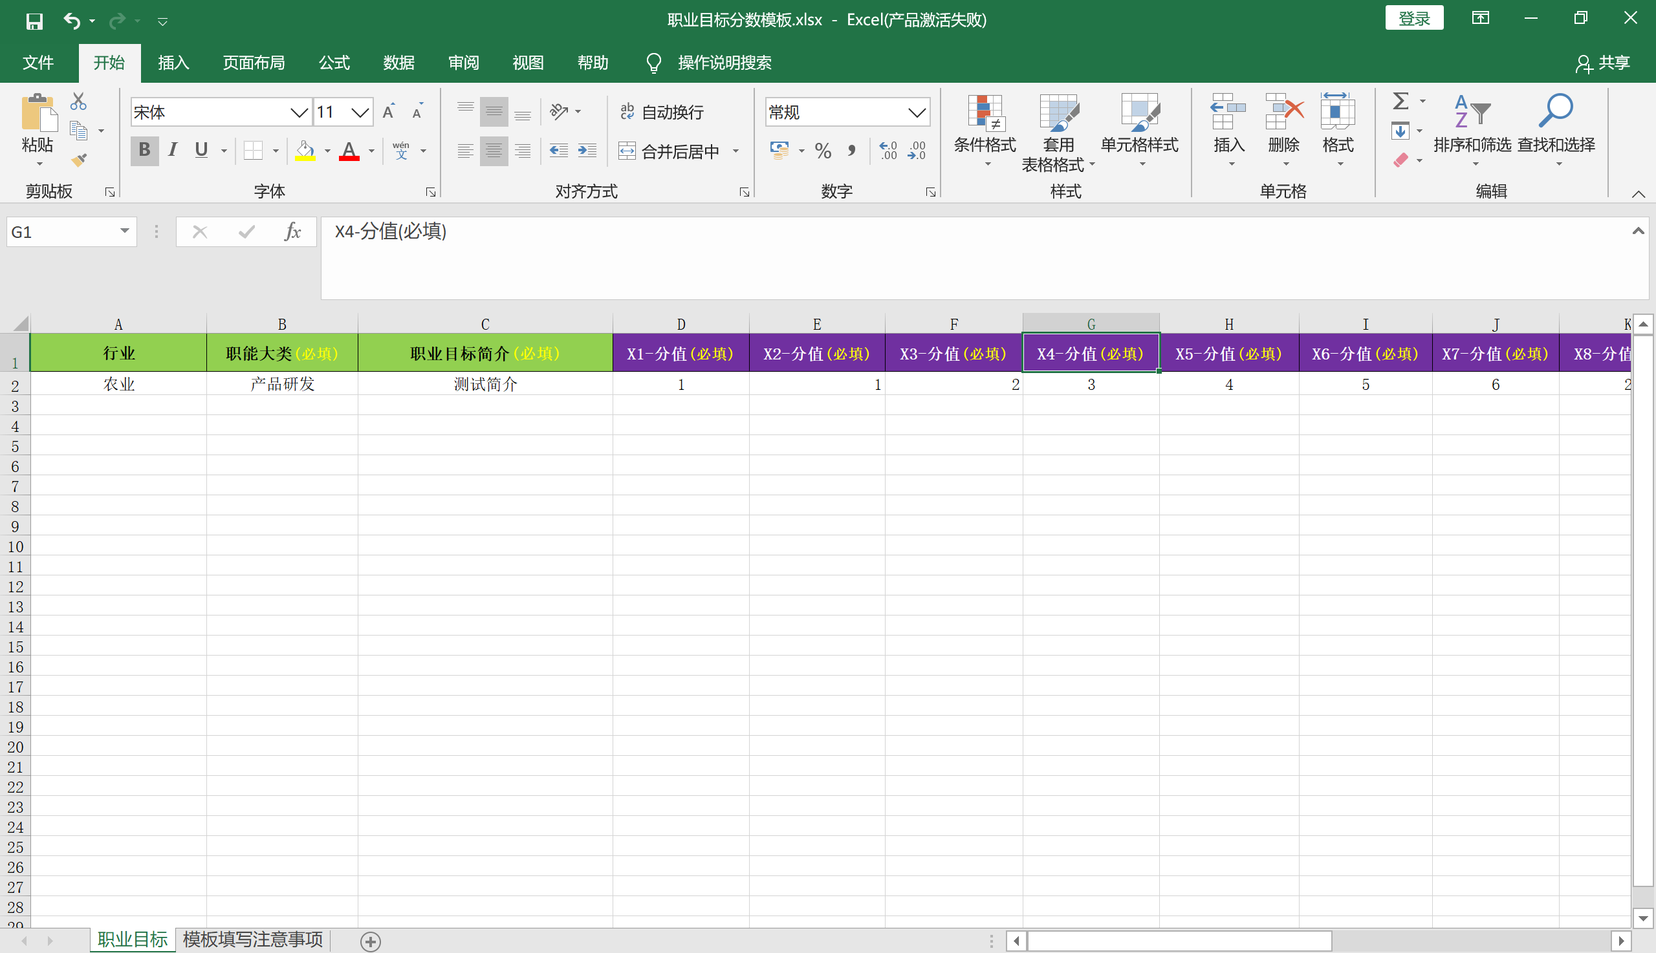Viewport: 1656px width, 953px height.
Task: Toggle bold formatting on selected cell
Action: (x=144, y=151)
